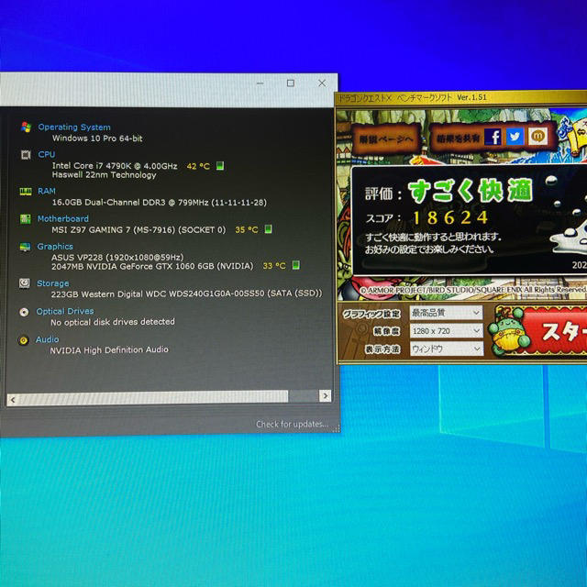Click the Graphics monitor icon

tap(25, 247)
